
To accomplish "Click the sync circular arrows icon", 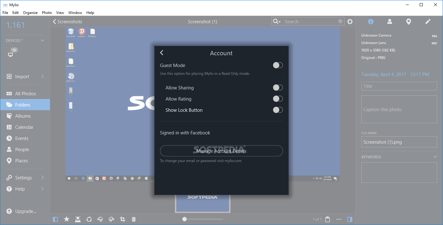I will pyautogui.click(x=89, y=219).
